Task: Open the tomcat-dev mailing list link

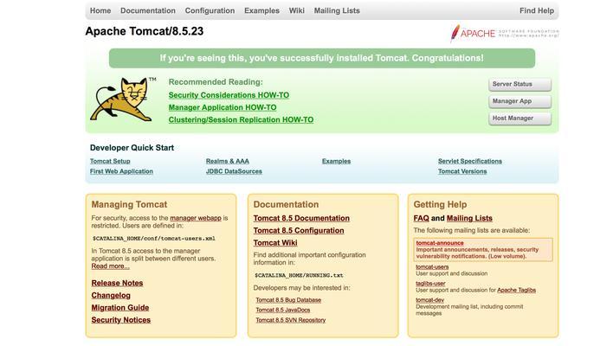Action: tap(429, 300)
